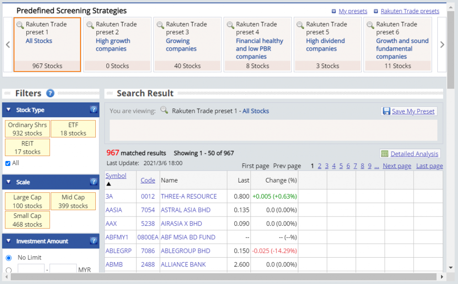Open help icon on Stock Type header
This screenshot has height=284, width=458.
pos(93,110)
